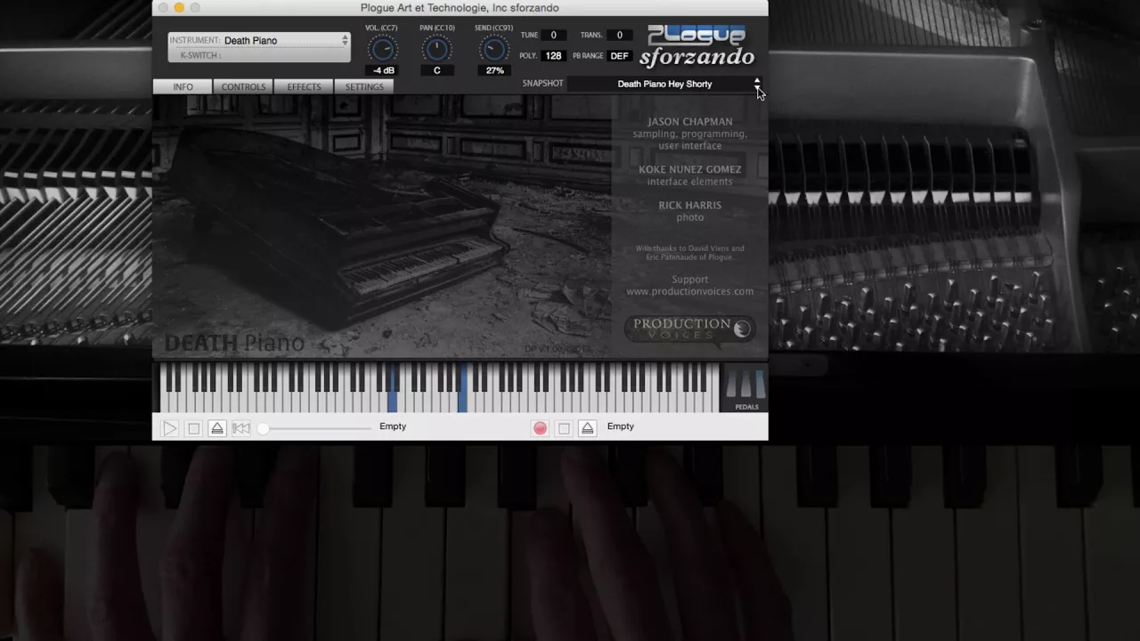Click the SNAPSHOT label
This screenshot has height=641, width=1140.
point(543,84)
